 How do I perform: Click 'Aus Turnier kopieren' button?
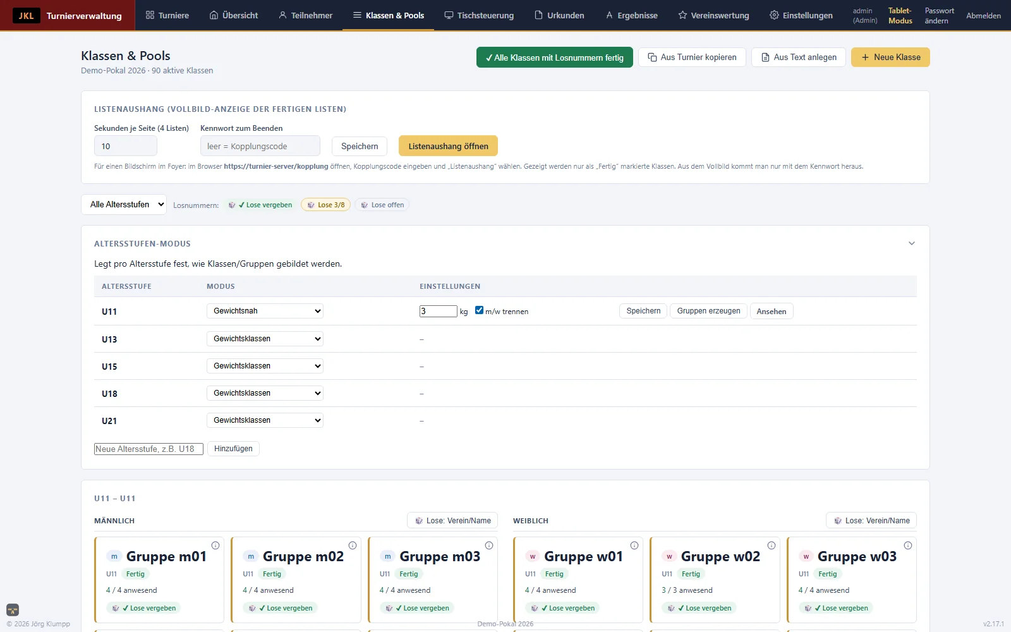coord(692,57)
